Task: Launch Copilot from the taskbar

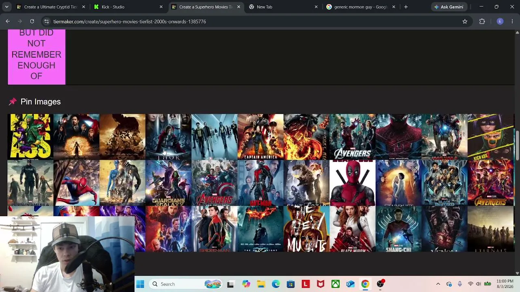Action: click(x=246, y=284)
